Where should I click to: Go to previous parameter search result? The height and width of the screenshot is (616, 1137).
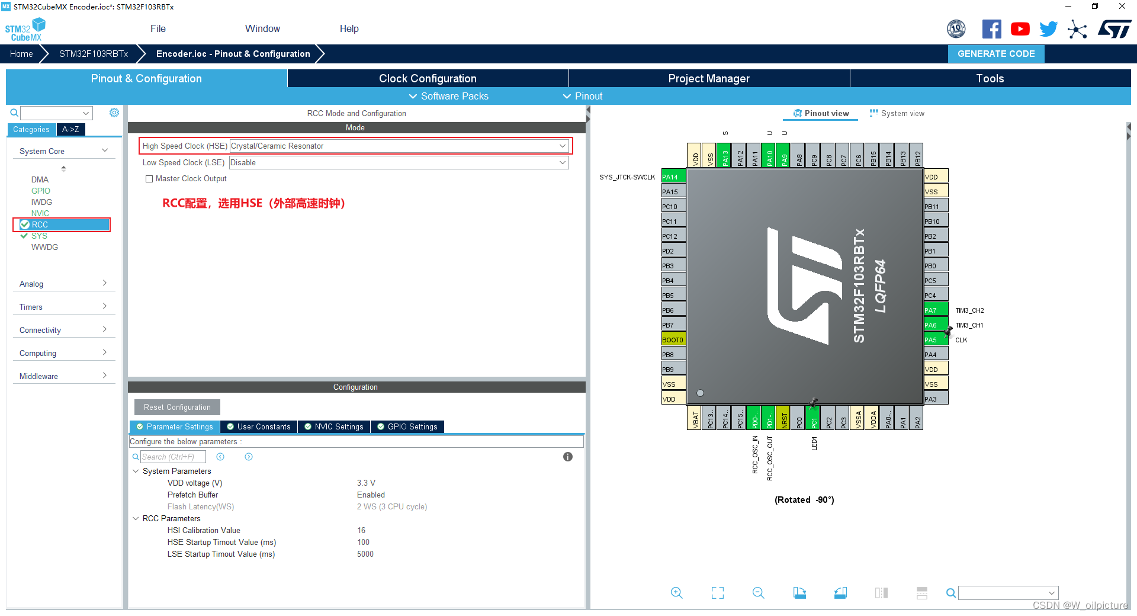pos(220,457)
